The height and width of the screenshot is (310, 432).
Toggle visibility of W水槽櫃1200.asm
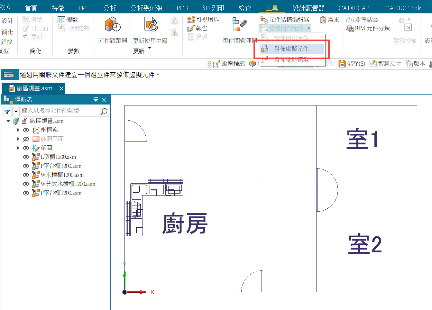[26, 175]
